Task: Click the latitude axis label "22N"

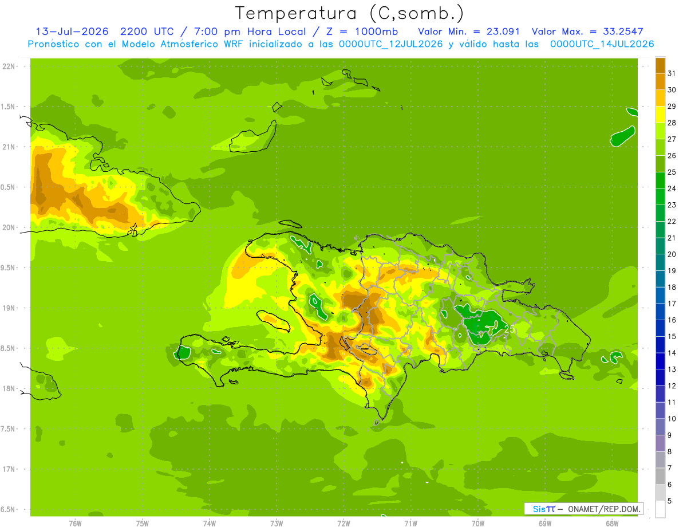Action: click(8, 66)
